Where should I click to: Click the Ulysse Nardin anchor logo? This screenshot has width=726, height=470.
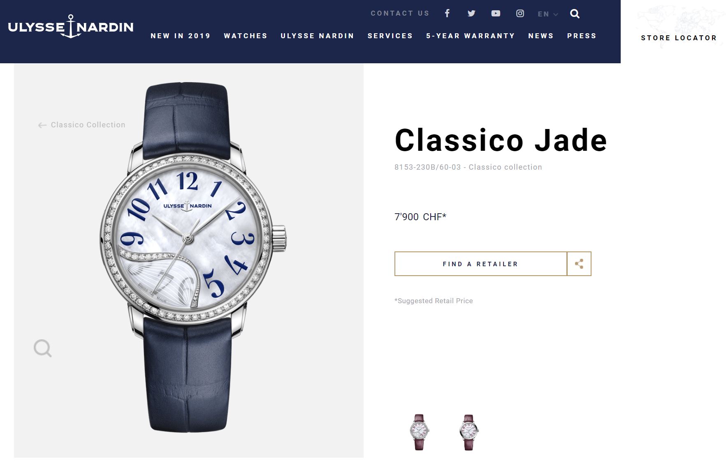click(x=71, y=27)
